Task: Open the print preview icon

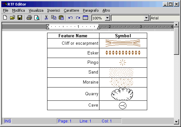Action: click(37, 18)
